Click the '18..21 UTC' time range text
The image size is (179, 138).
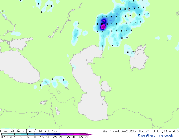149,131
